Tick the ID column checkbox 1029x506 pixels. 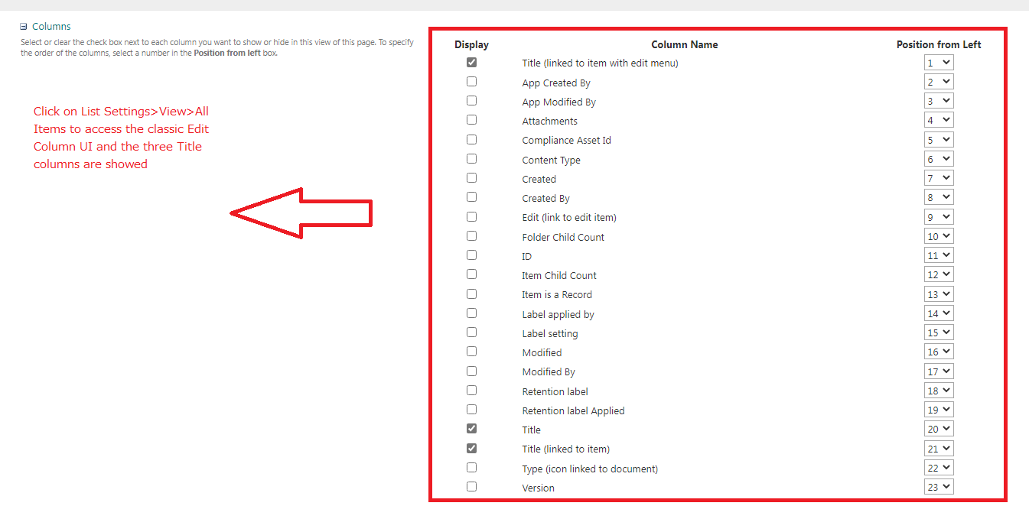pos(471,255)
